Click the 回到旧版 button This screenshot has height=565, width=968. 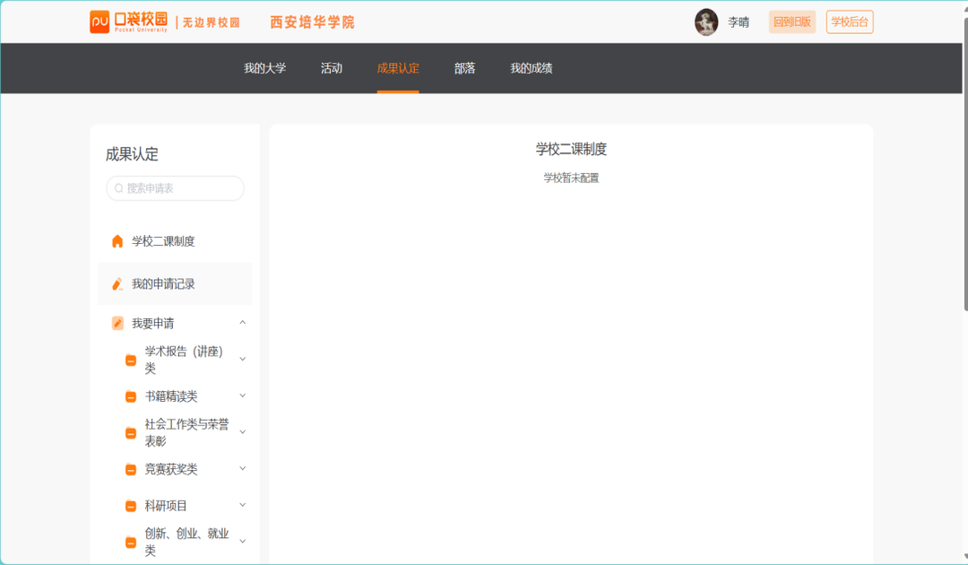[x=792, y=22]
